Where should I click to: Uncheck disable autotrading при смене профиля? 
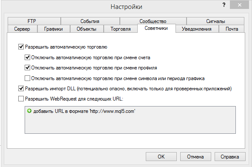point(27,68)
